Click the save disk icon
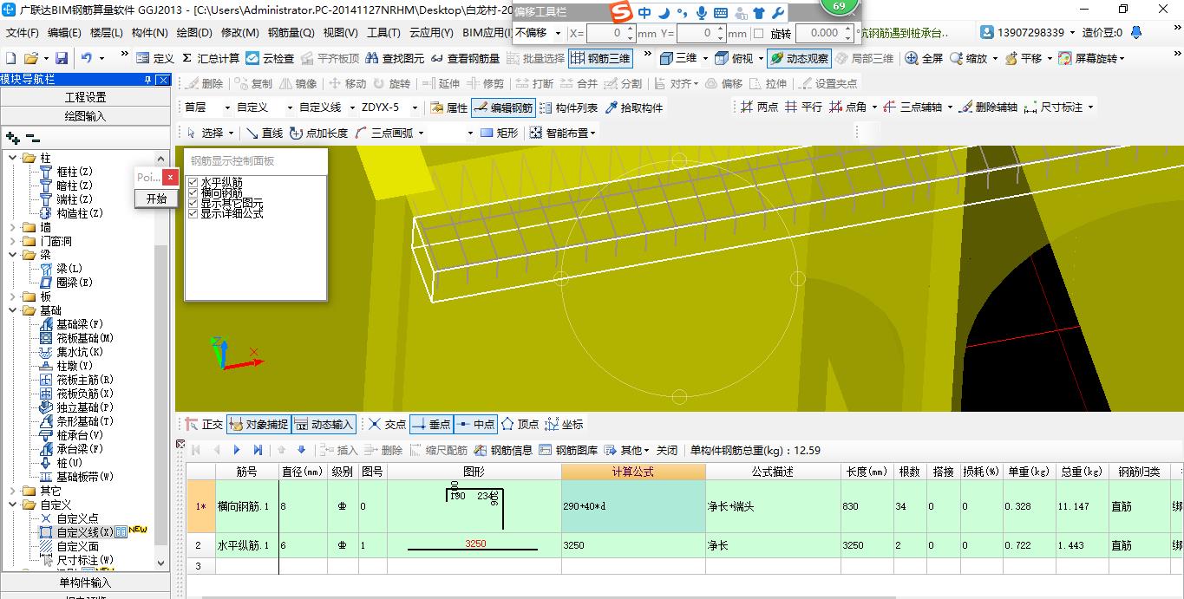 pos(62,58)
